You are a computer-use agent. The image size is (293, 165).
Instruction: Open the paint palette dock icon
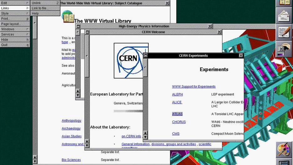[284, 149]
